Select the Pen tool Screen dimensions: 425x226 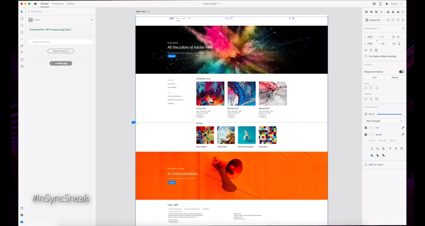22,46
